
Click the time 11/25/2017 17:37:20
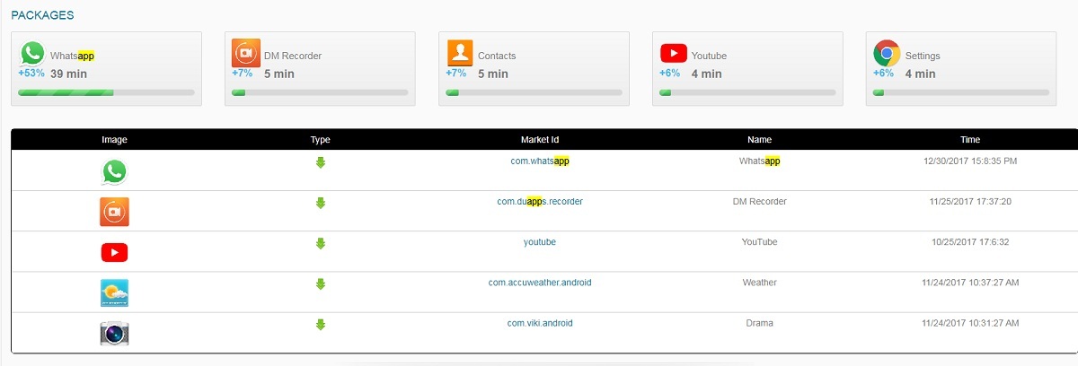[970, 201]
